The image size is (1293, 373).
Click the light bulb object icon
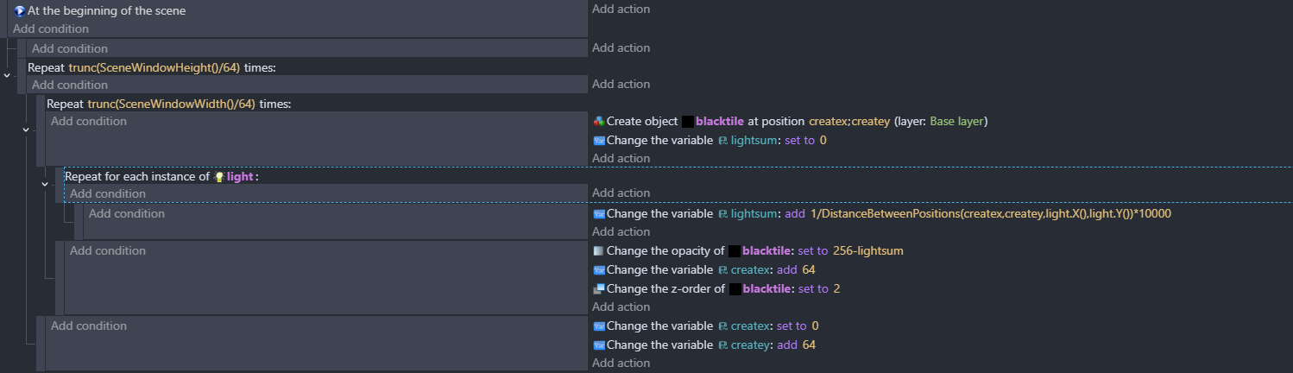point(219,177)
